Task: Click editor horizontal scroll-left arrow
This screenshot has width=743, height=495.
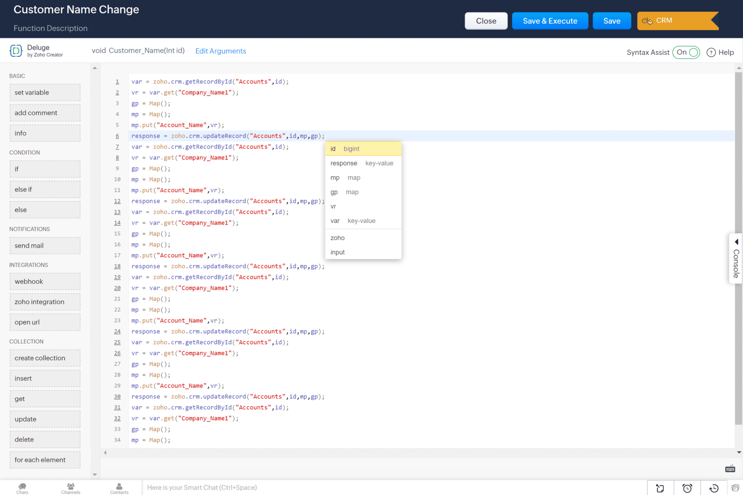Action: [x=105, y=453]
